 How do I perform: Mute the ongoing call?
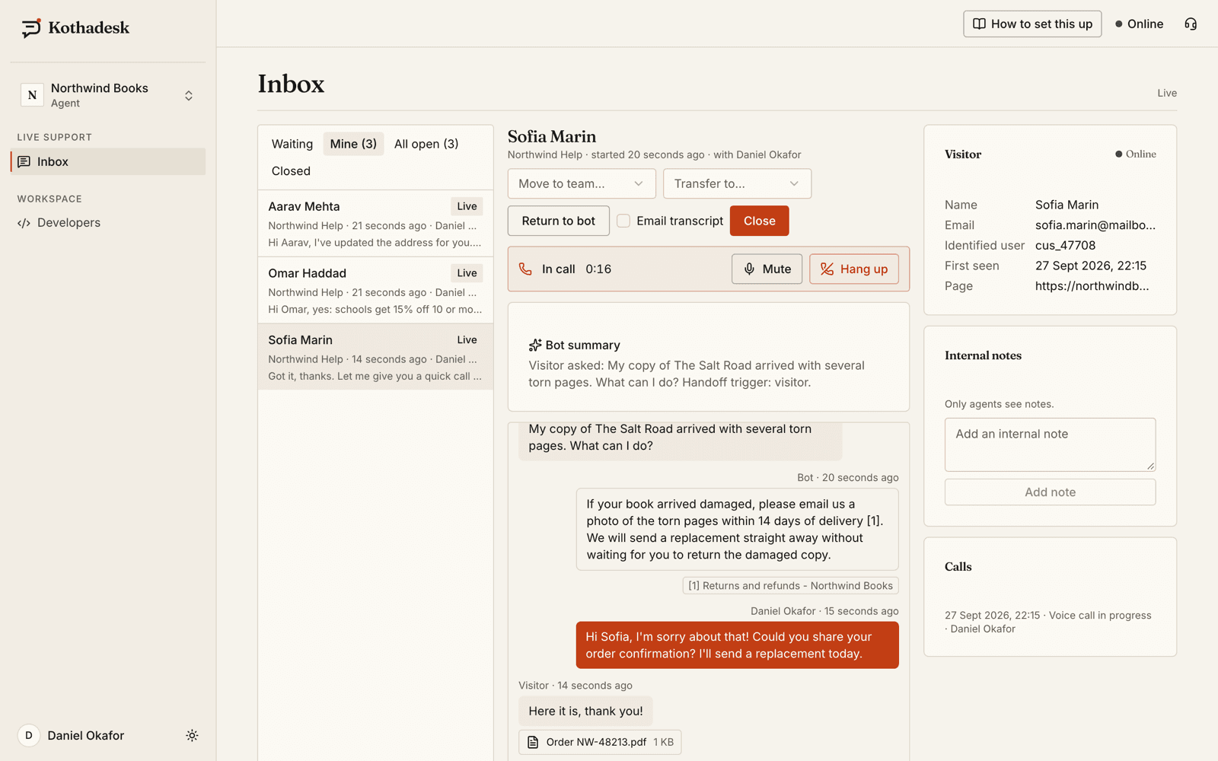[x=767, y=269]
